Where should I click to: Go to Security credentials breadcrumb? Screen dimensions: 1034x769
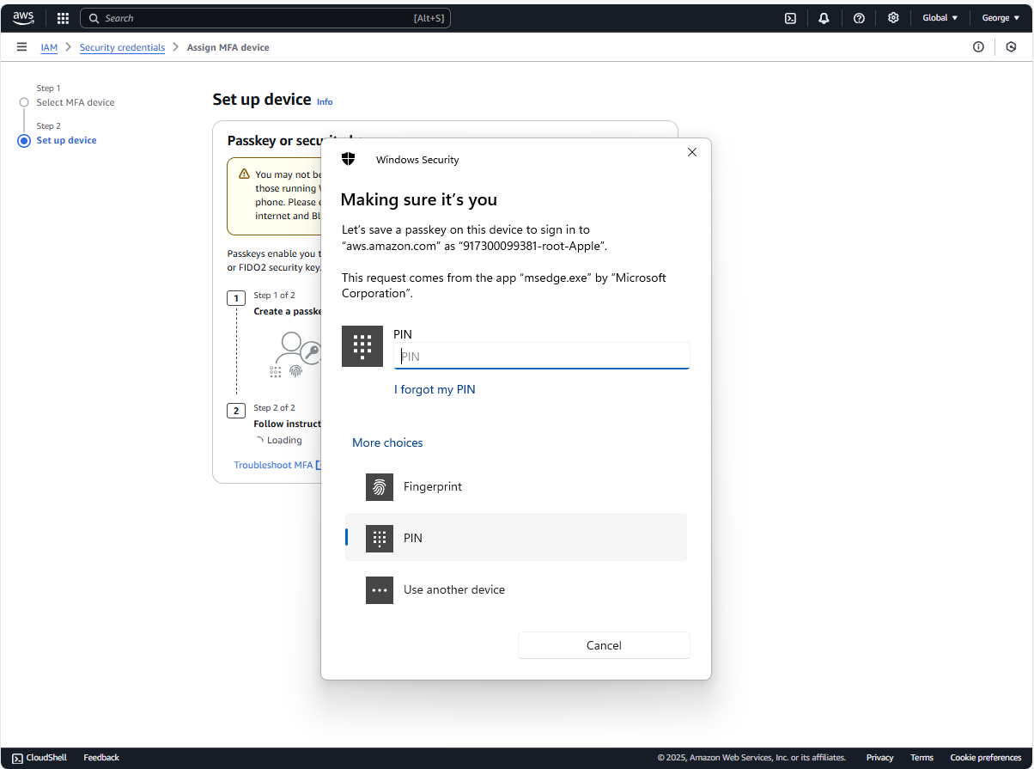122,47
